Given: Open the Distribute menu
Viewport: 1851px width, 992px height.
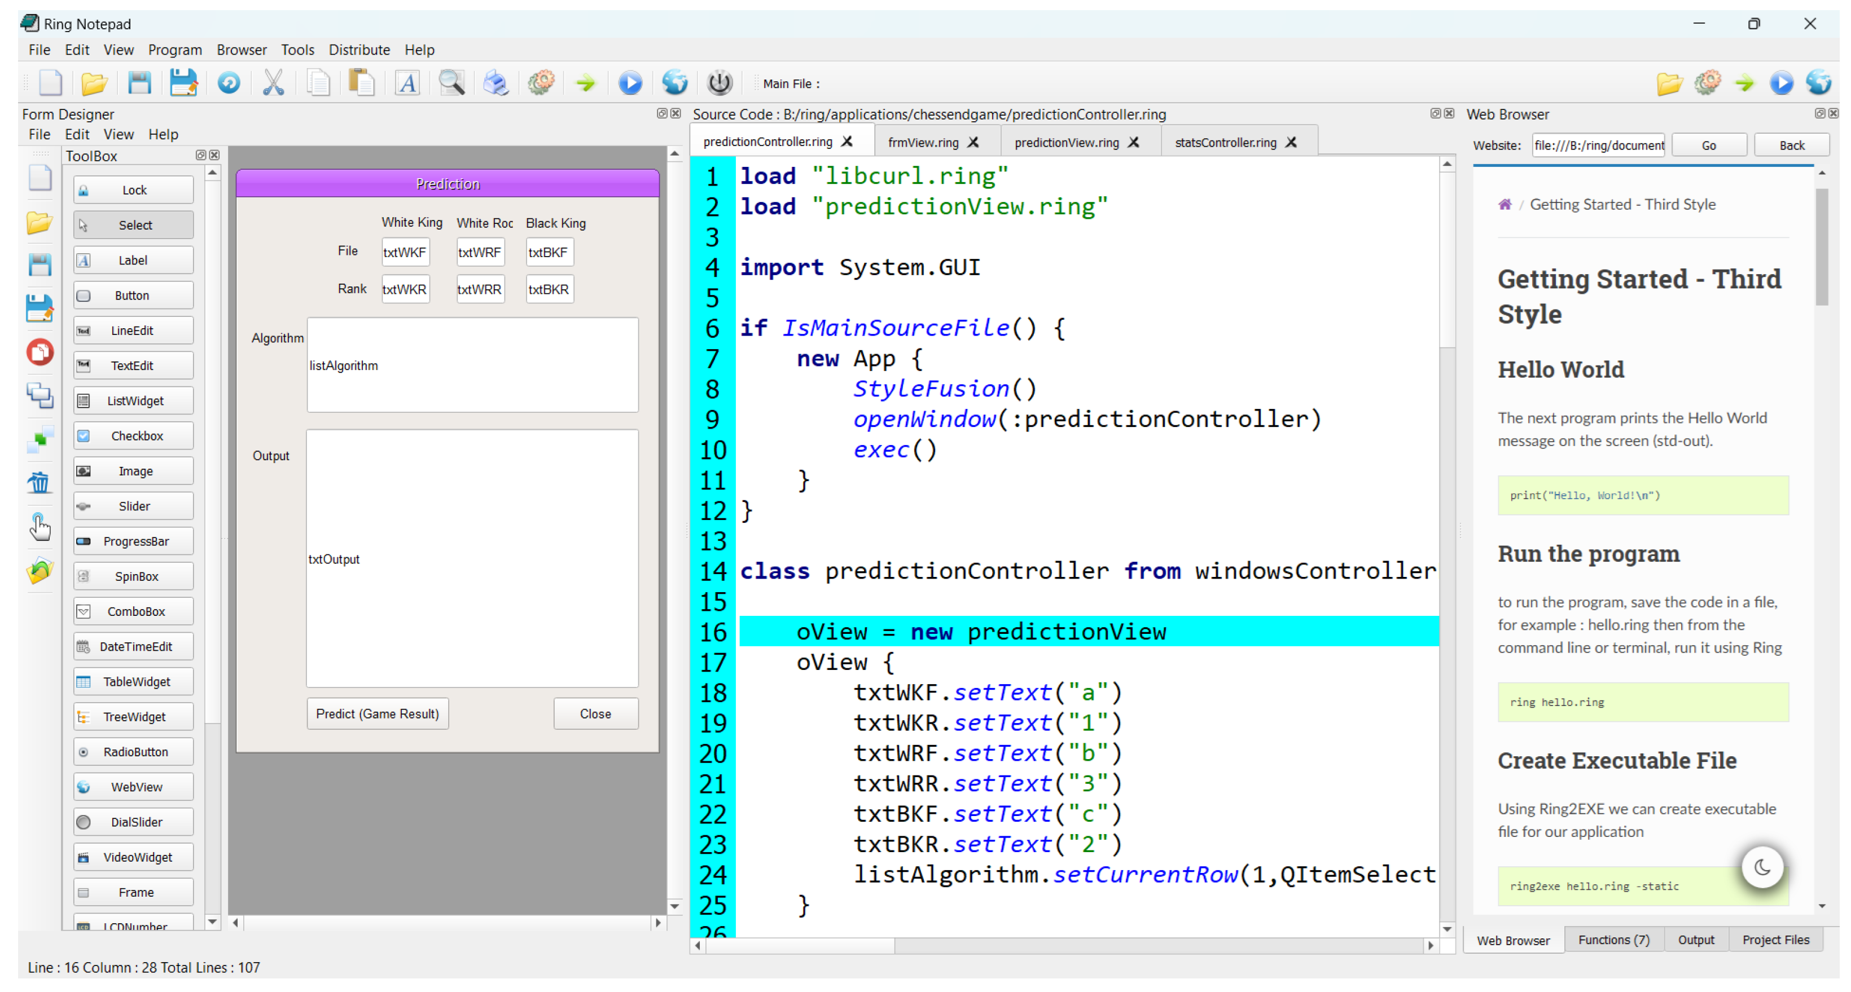Looking at the screenshot, I should pyautogui.click(x=358, y=50).
